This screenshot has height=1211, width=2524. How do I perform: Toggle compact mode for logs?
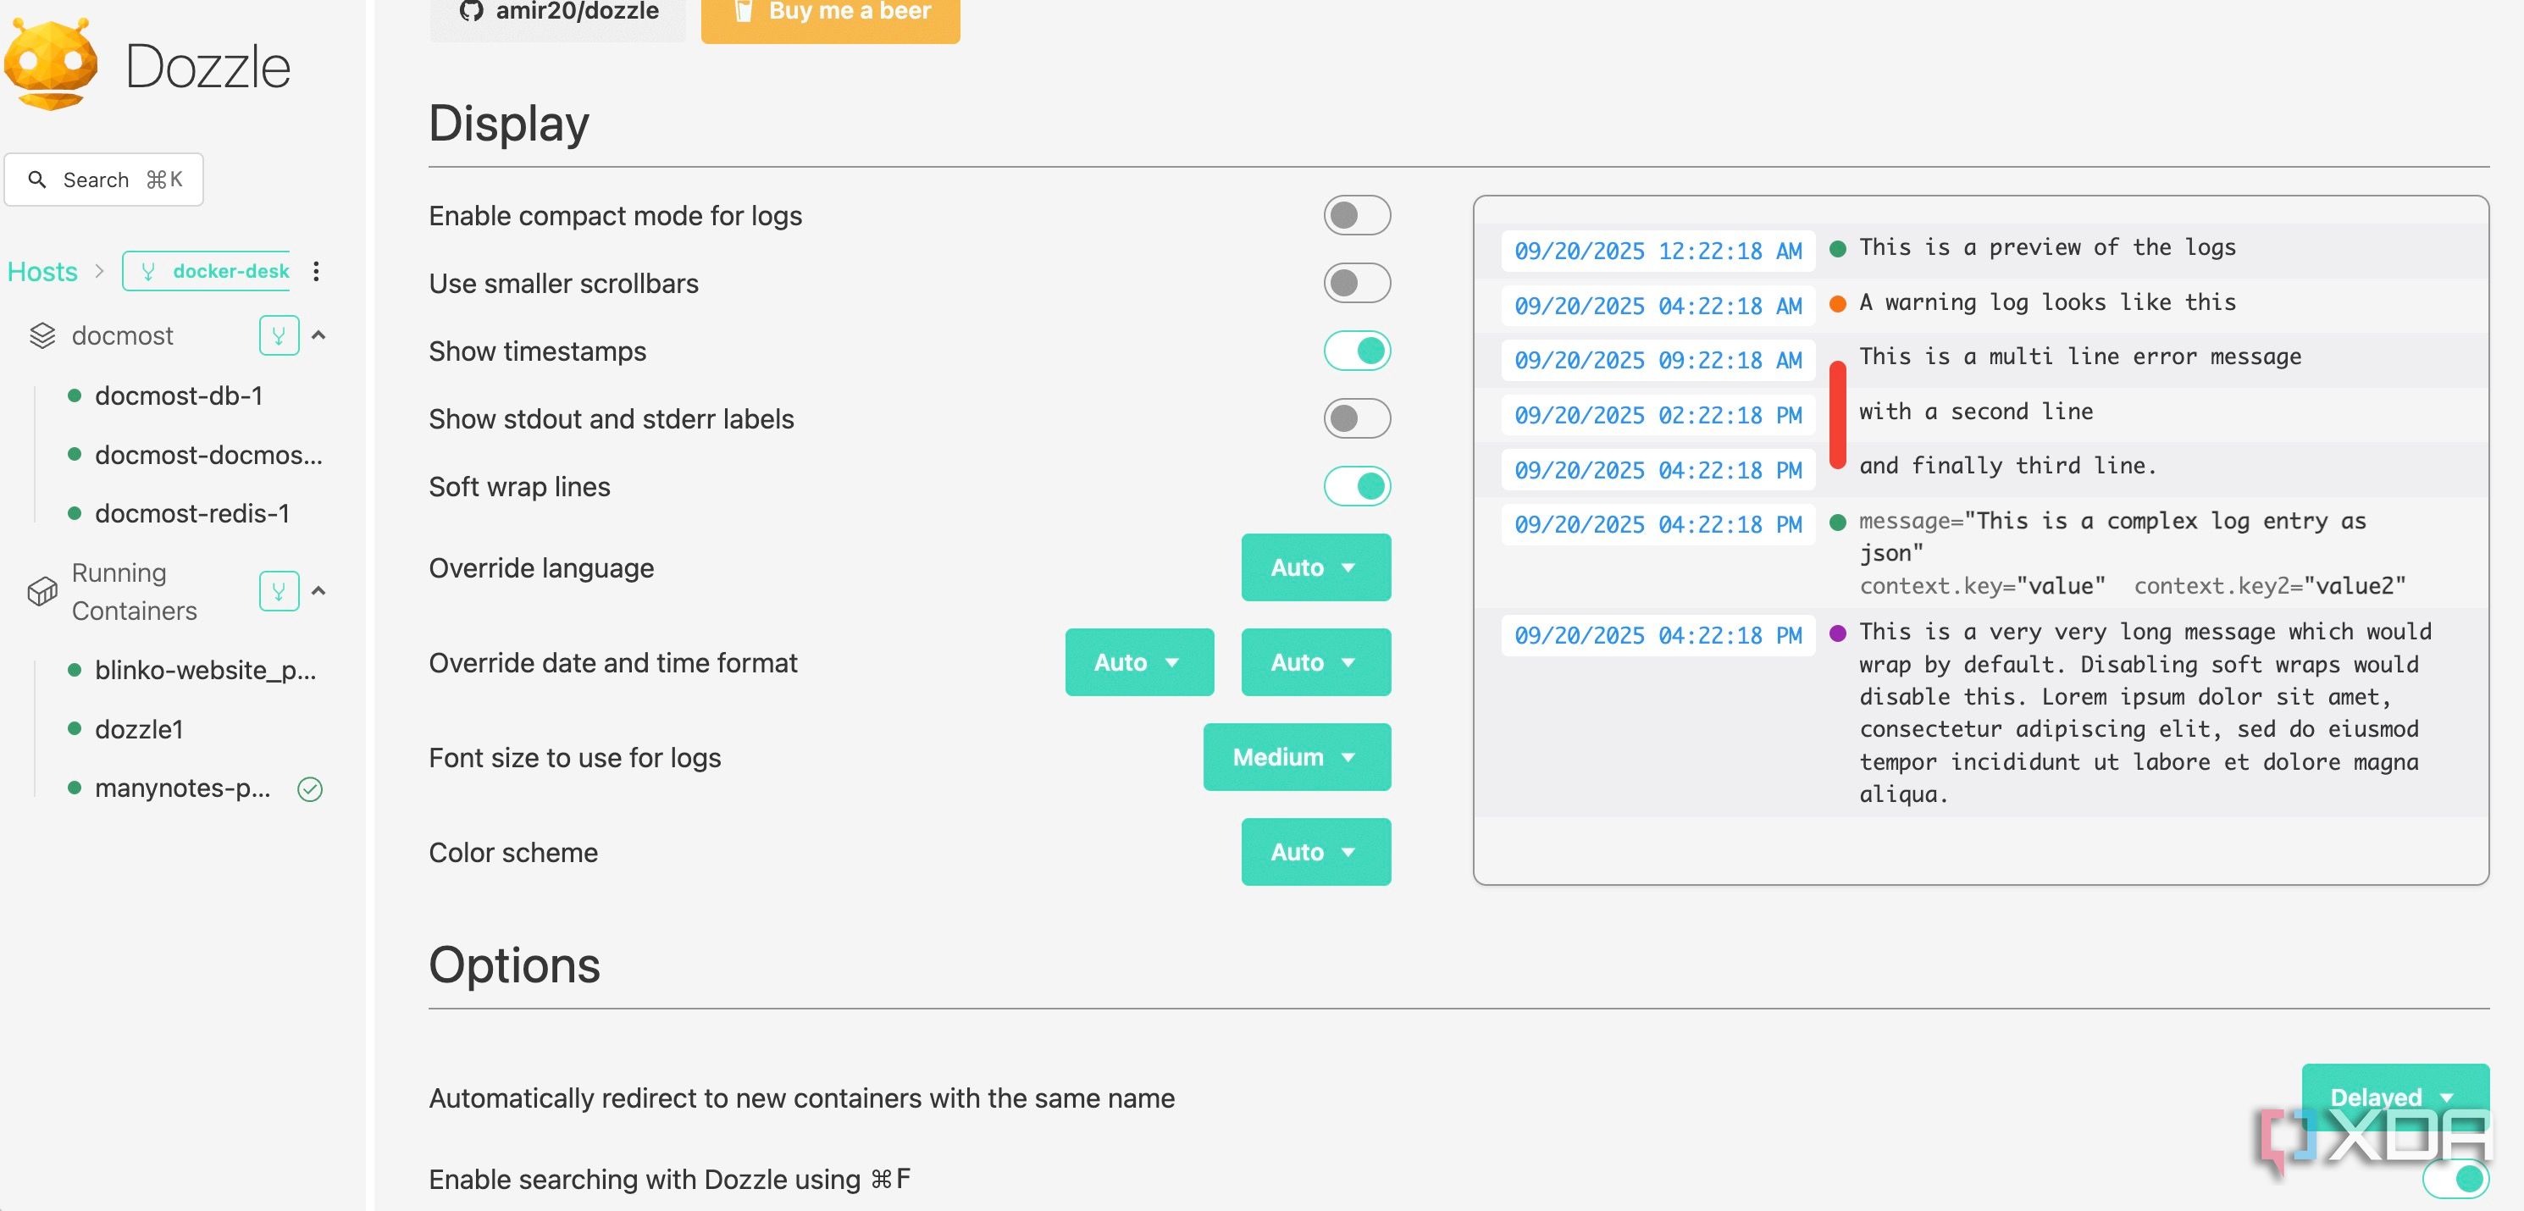1357,216
